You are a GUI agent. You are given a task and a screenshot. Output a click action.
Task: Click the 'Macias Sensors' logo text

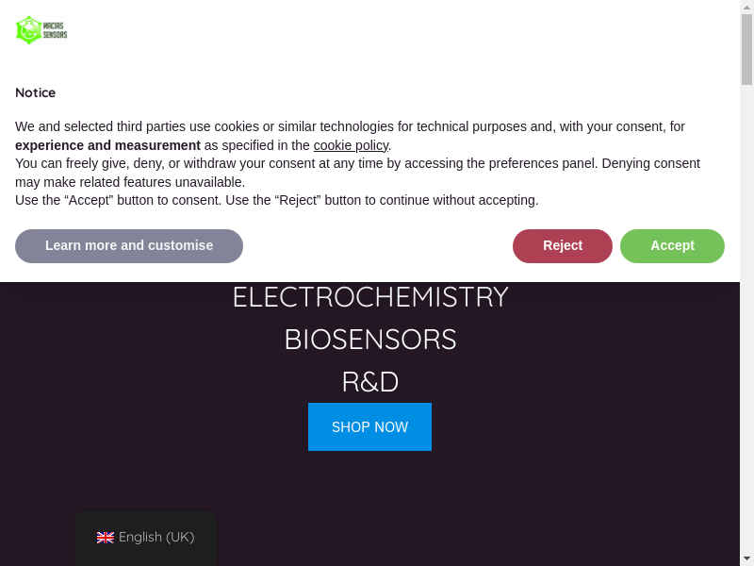pos(56,30)
